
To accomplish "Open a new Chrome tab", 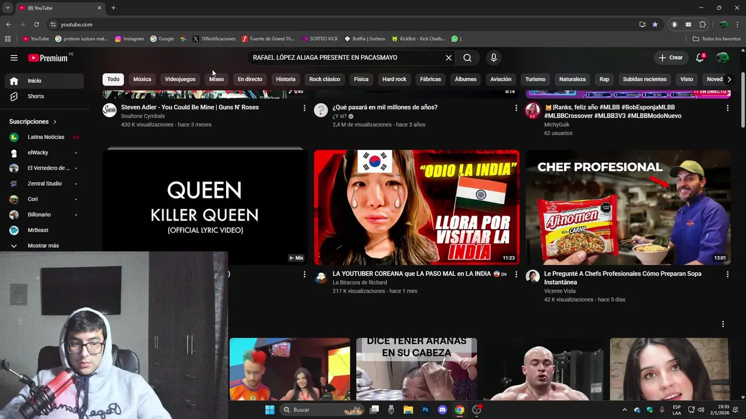I will [113, 8].
